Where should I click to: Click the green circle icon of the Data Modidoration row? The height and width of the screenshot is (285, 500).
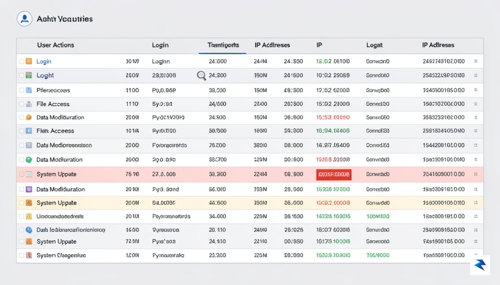29,160
